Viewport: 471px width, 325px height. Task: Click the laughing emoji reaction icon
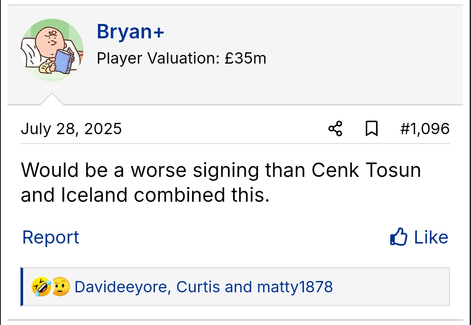click(x=41, y=287)
